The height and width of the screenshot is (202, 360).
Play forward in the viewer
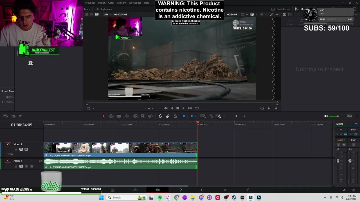183,108
